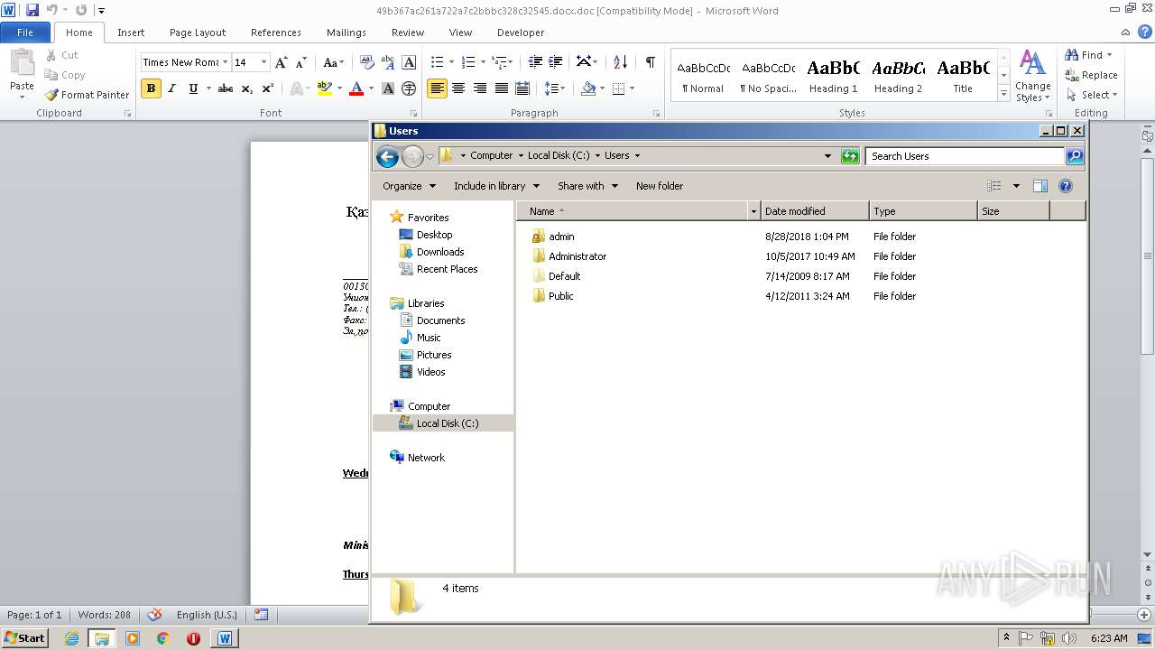Show paragraph marks with the pilcrow icon
1155x650 pixels.
(x=650, y=62)
